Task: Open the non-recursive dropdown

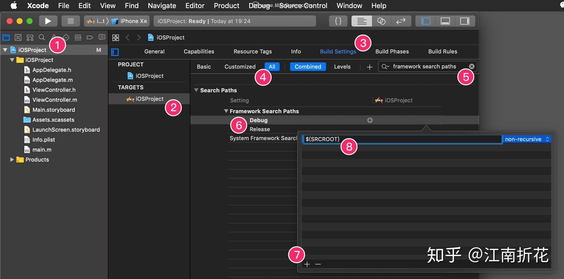Action: 527,139
